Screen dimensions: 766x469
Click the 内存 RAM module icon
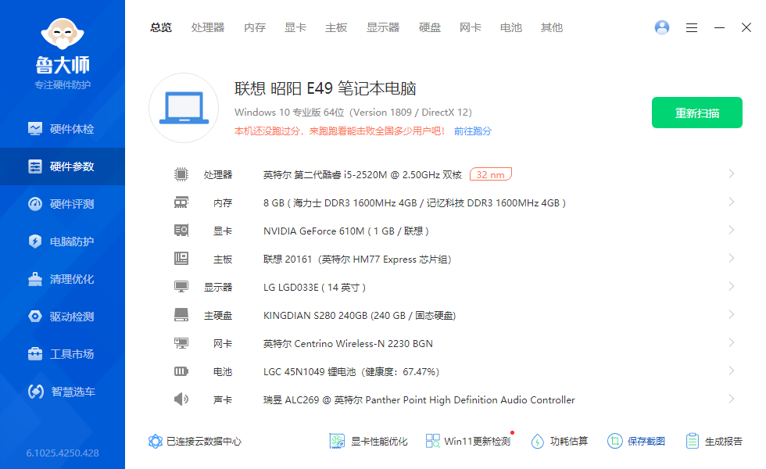(181, 202)
